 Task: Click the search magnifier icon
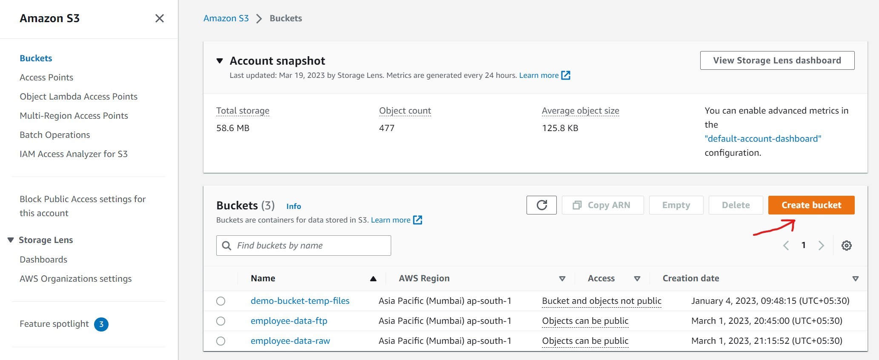pos(227,246)
